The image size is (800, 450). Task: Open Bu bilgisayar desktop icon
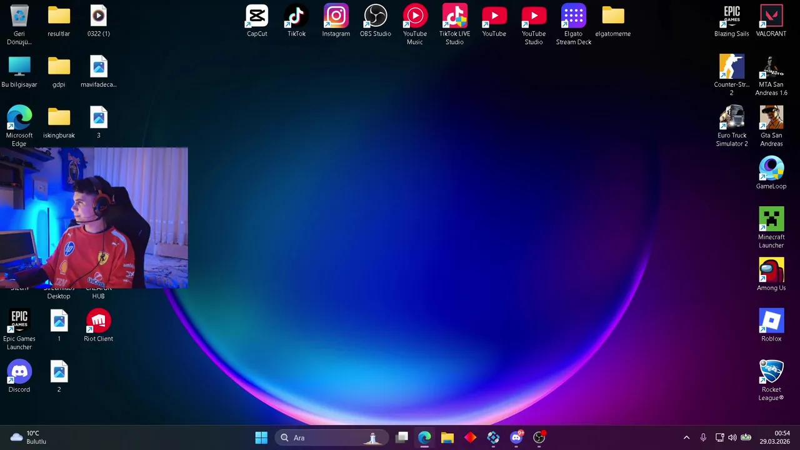pyautogui.click(x=19, y=72)
